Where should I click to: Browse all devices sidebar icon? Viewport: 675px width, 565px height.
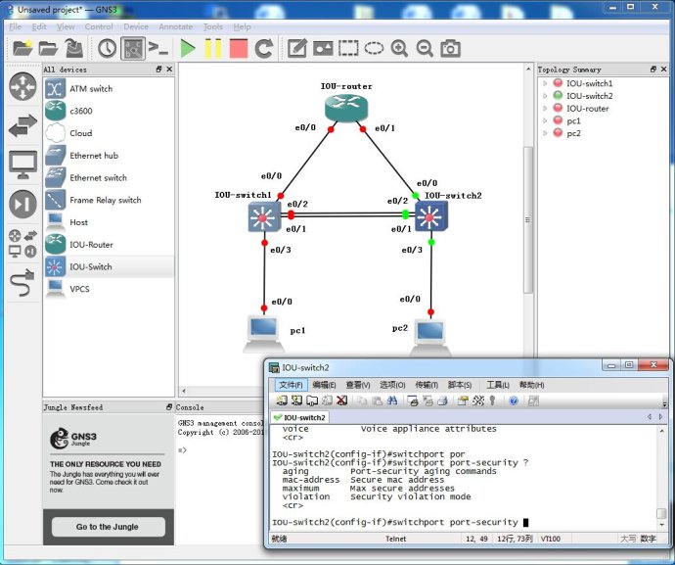(x=22, y=243)
